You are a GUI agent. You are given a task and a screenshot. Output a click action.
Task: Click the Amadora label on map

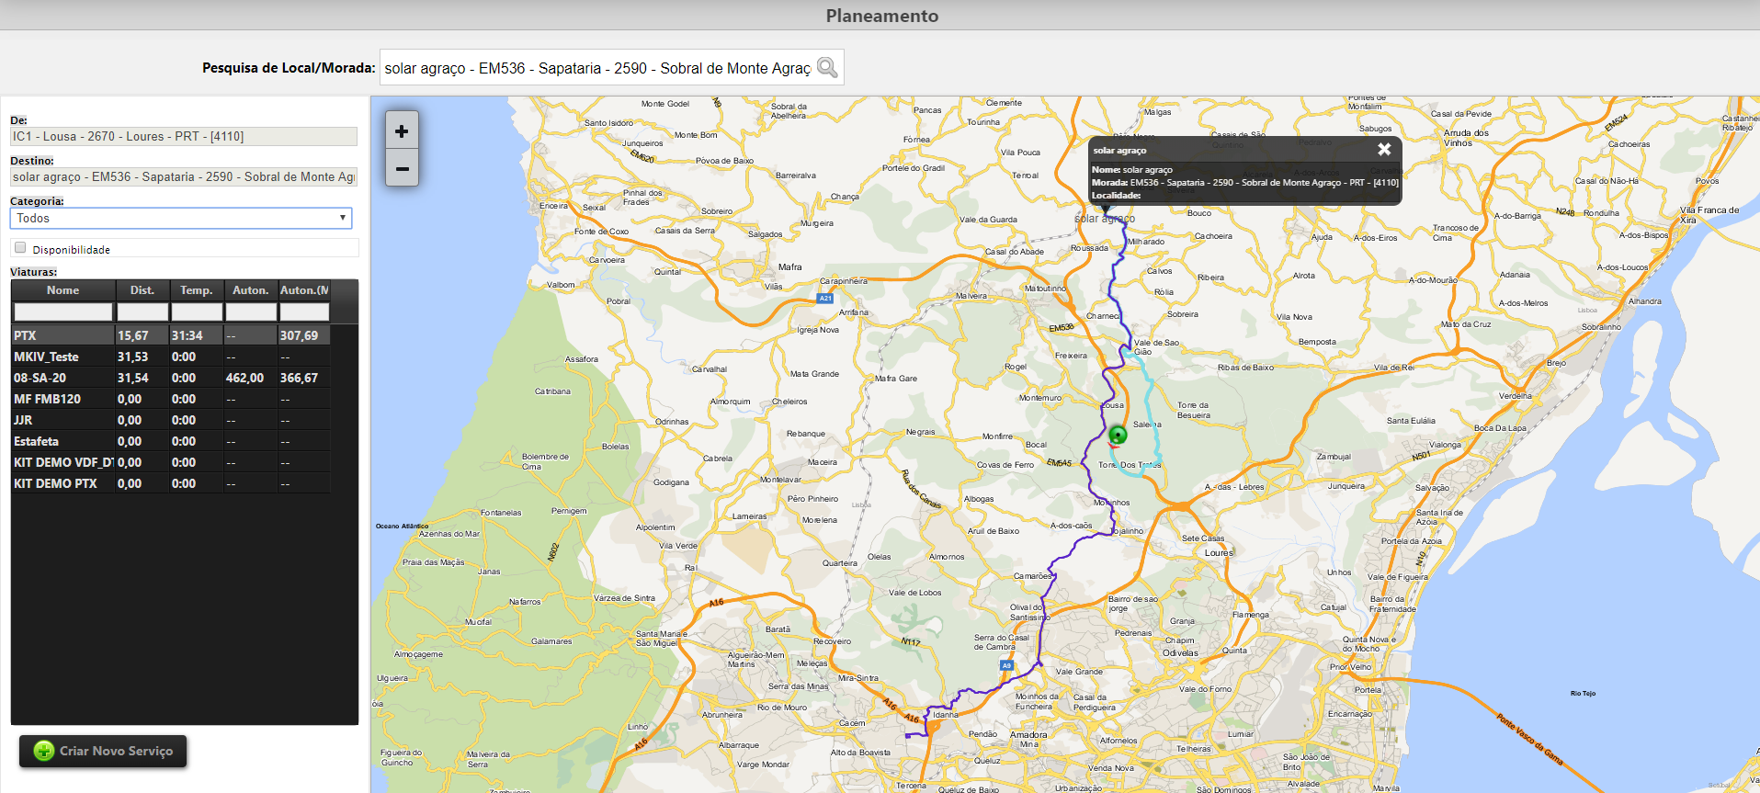coord(1028,734)
